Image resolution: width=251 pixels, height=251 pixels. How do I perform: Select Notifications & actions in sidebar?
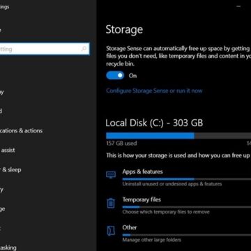pyautogui.click(x=21, y=130)
